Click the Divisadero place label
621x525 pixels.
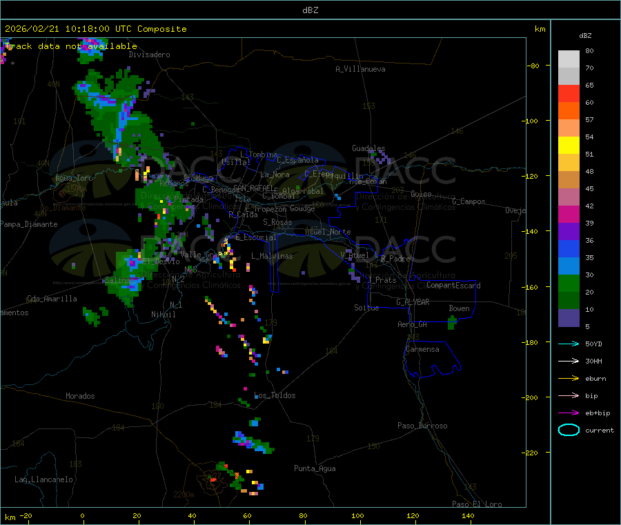(x=149, y=55)
